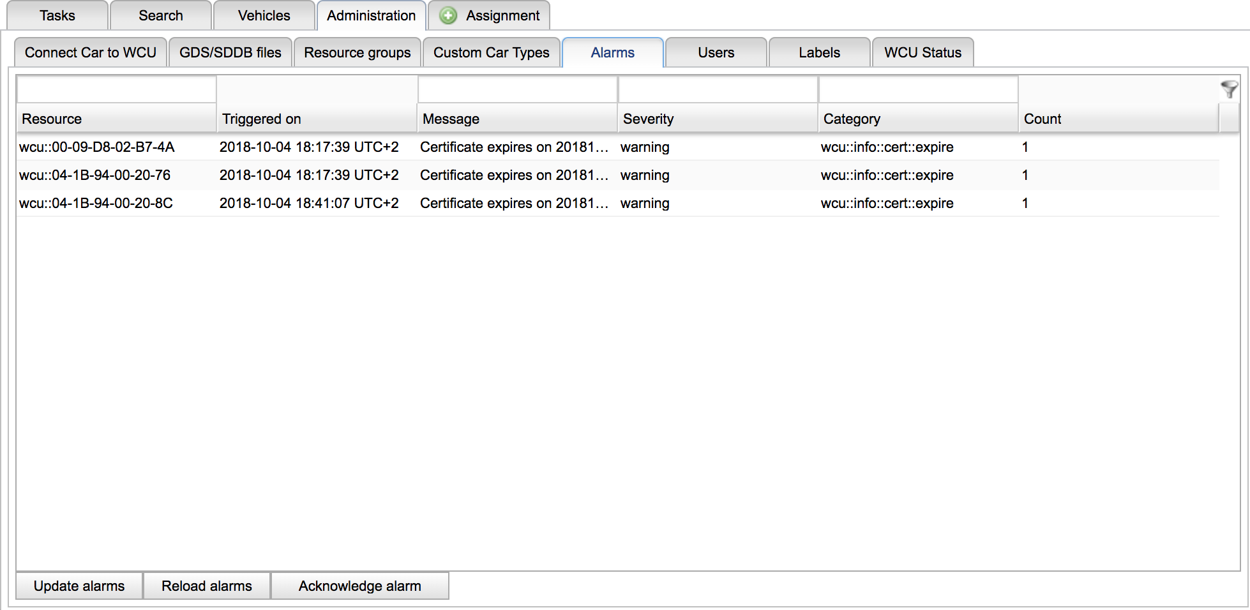Click the green plus Assignment icon
The height and width of the screenshot is (610, 1250).
[449, 16]
